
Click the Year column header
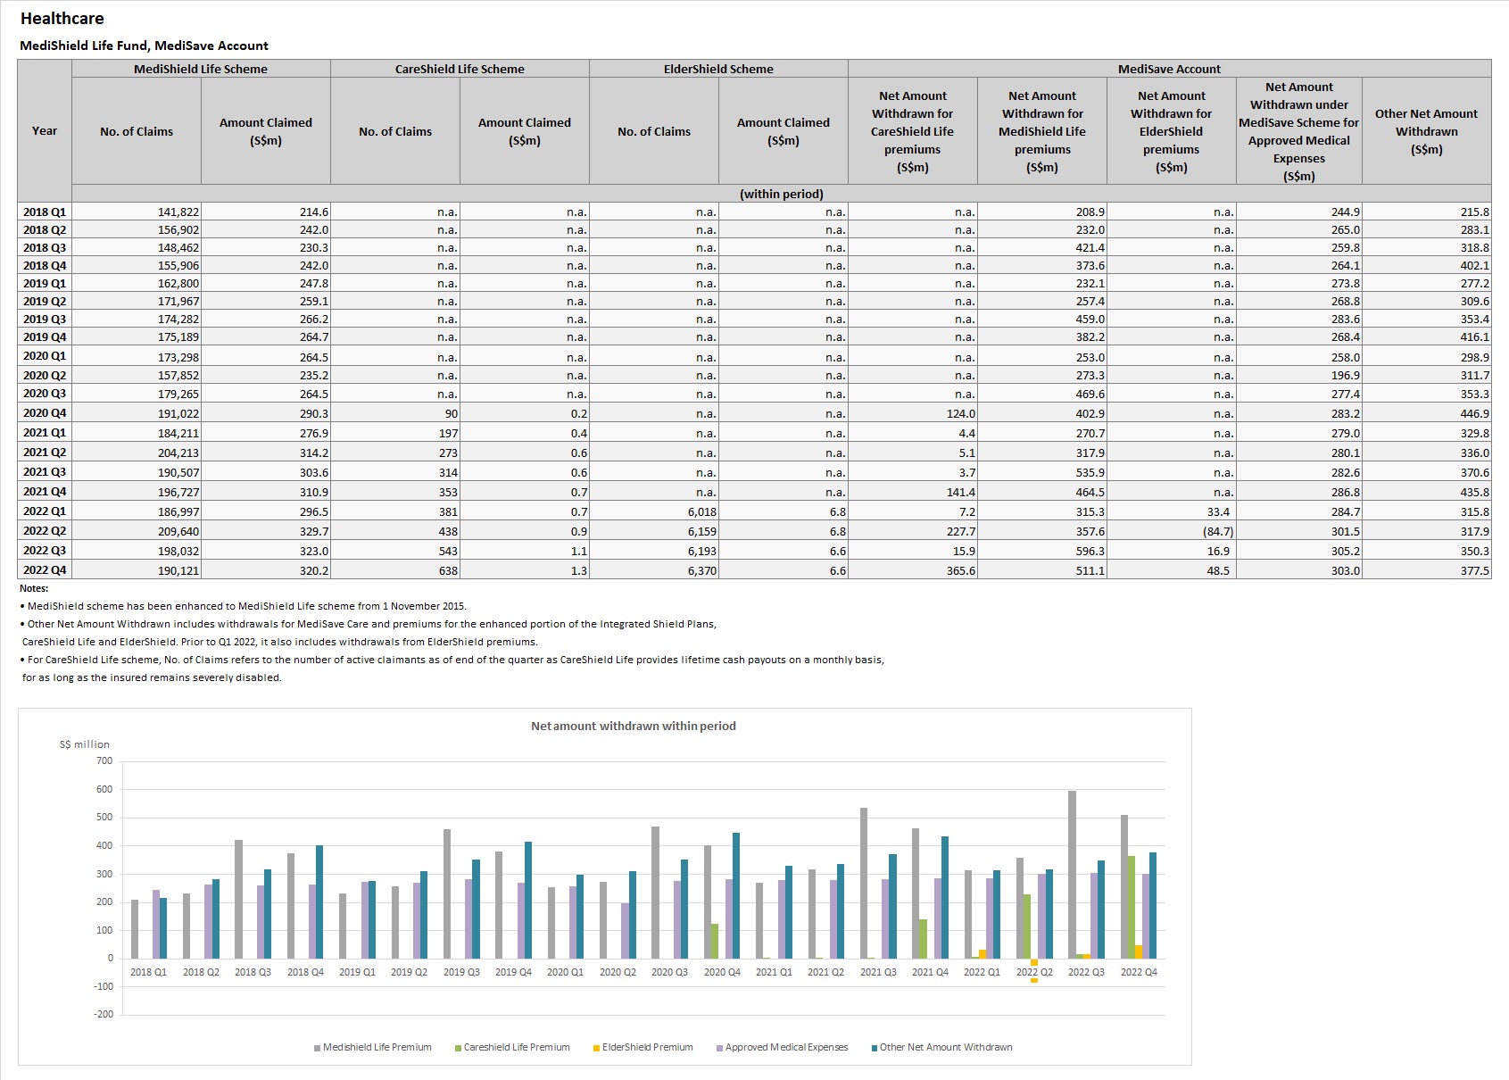tap(45, 131)
